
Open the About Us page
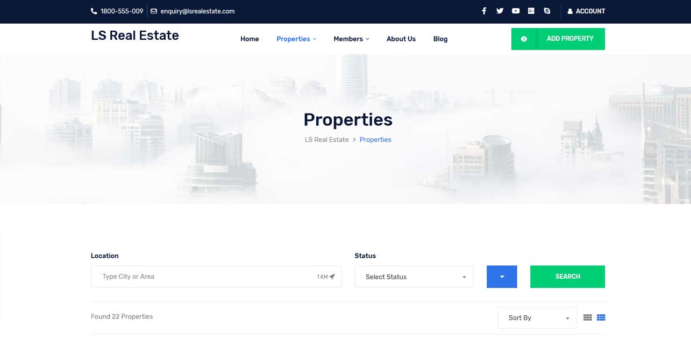(x=401, y=39)
